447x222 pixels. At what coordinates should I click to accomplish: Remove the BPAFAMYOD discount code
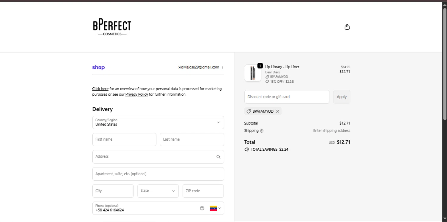278,111
